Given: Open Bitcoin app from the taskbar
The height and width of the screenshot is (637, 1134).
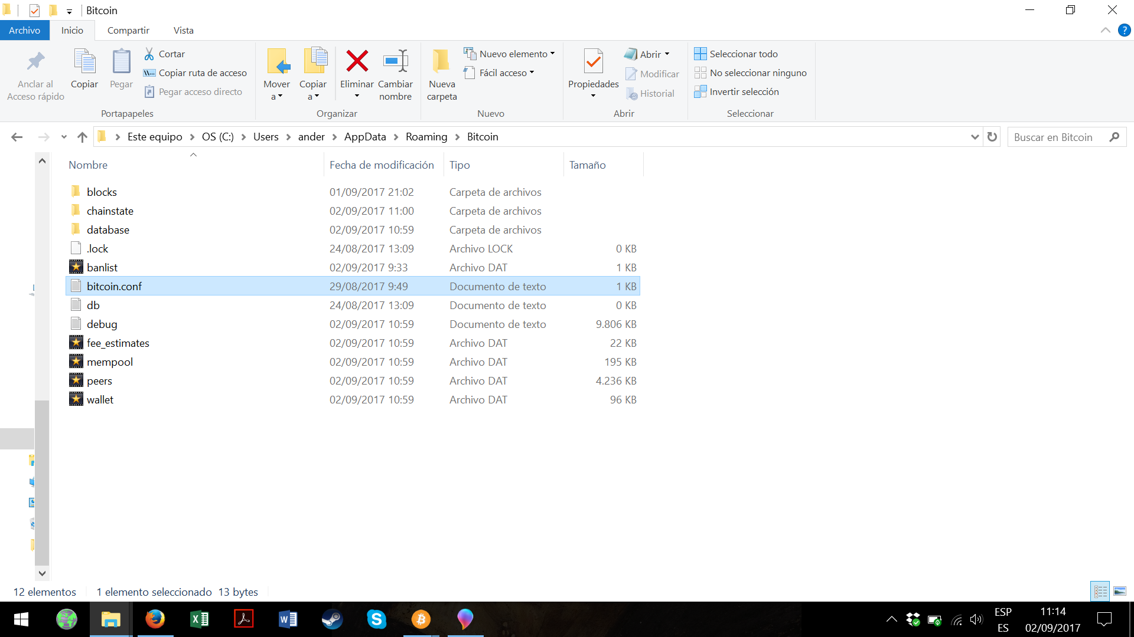Looking at the screenshot, I should tap(421, 619).
